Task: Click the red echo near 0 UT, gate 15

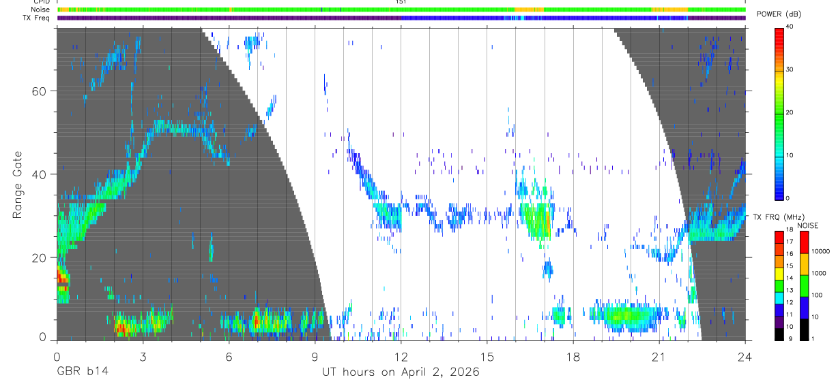Action: 61,276
